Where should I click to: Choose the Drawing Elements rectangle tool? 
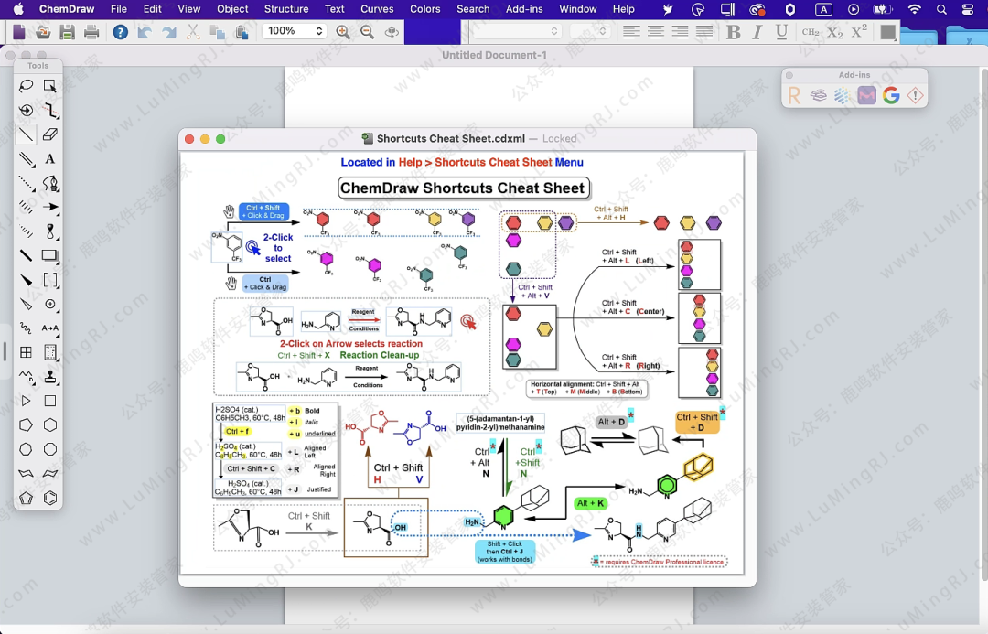pos(49,255)
